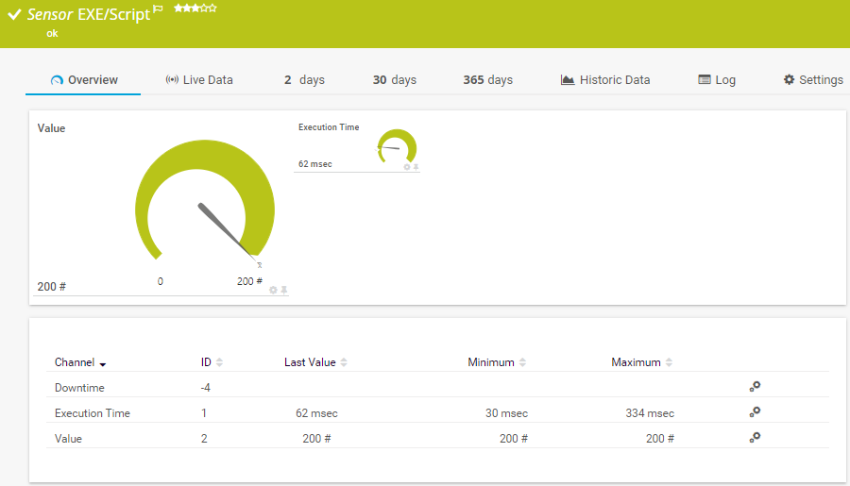Screen dimensions: 850x486
Task: Sort table by Channel column
Action: pyautogui.click(x=80, y=362)
